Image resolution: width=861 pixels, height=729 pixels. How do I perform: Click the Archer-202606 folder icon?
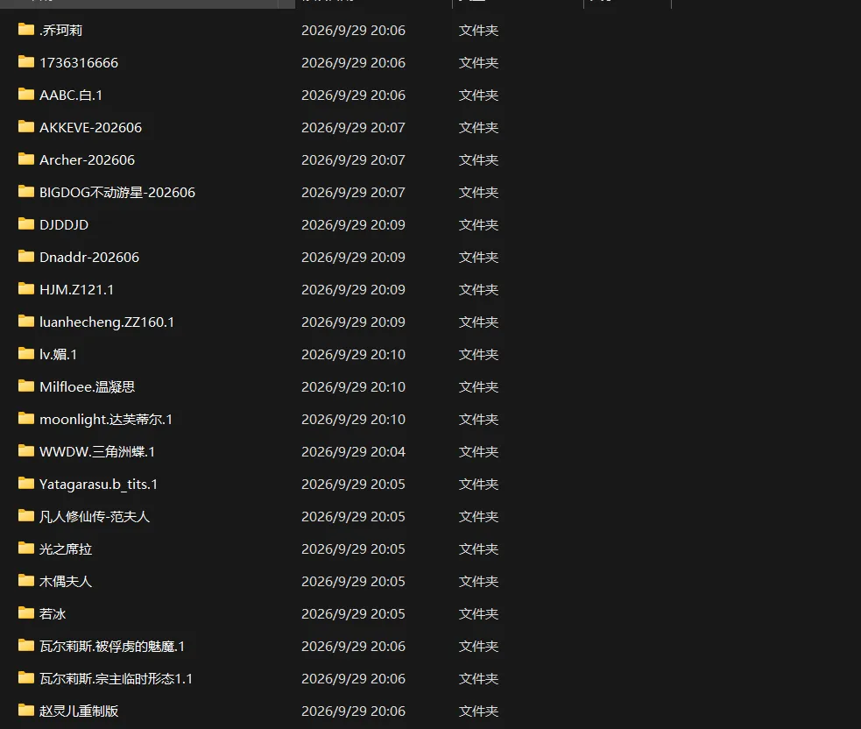click(x=25, y=159)
